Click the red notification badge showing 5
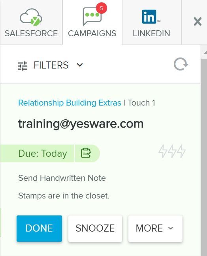Viewport: 207px width, 256px height. click(x=102, y=8)
